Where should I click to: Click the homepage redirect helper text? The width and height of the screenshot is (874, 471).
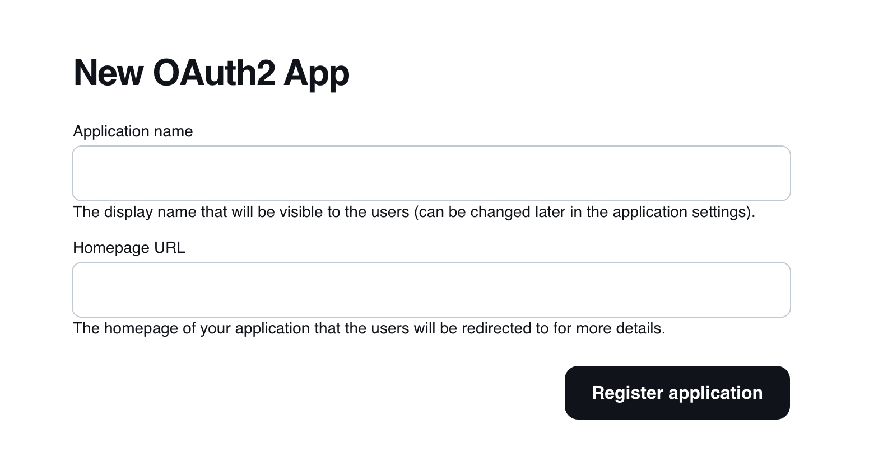[369, 328]
